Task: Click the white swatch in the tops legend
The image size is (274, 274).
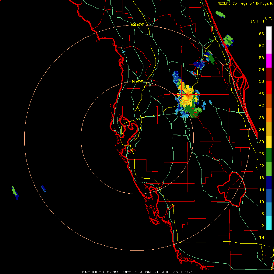Action: tap(269, 33)
